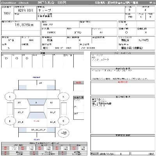Click the red trunk label on diagram
This screenshot has height=156, width=156.
tap(37, 121)
